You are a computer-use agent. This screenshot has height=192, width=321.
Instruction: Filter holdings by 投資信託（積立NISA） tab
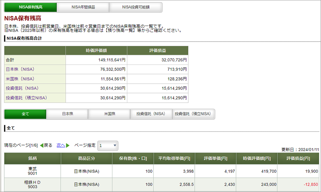[x=193, y=114]
